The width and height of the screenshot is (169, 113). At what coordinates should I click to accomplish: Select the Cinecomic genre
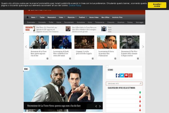pos(111,22)
